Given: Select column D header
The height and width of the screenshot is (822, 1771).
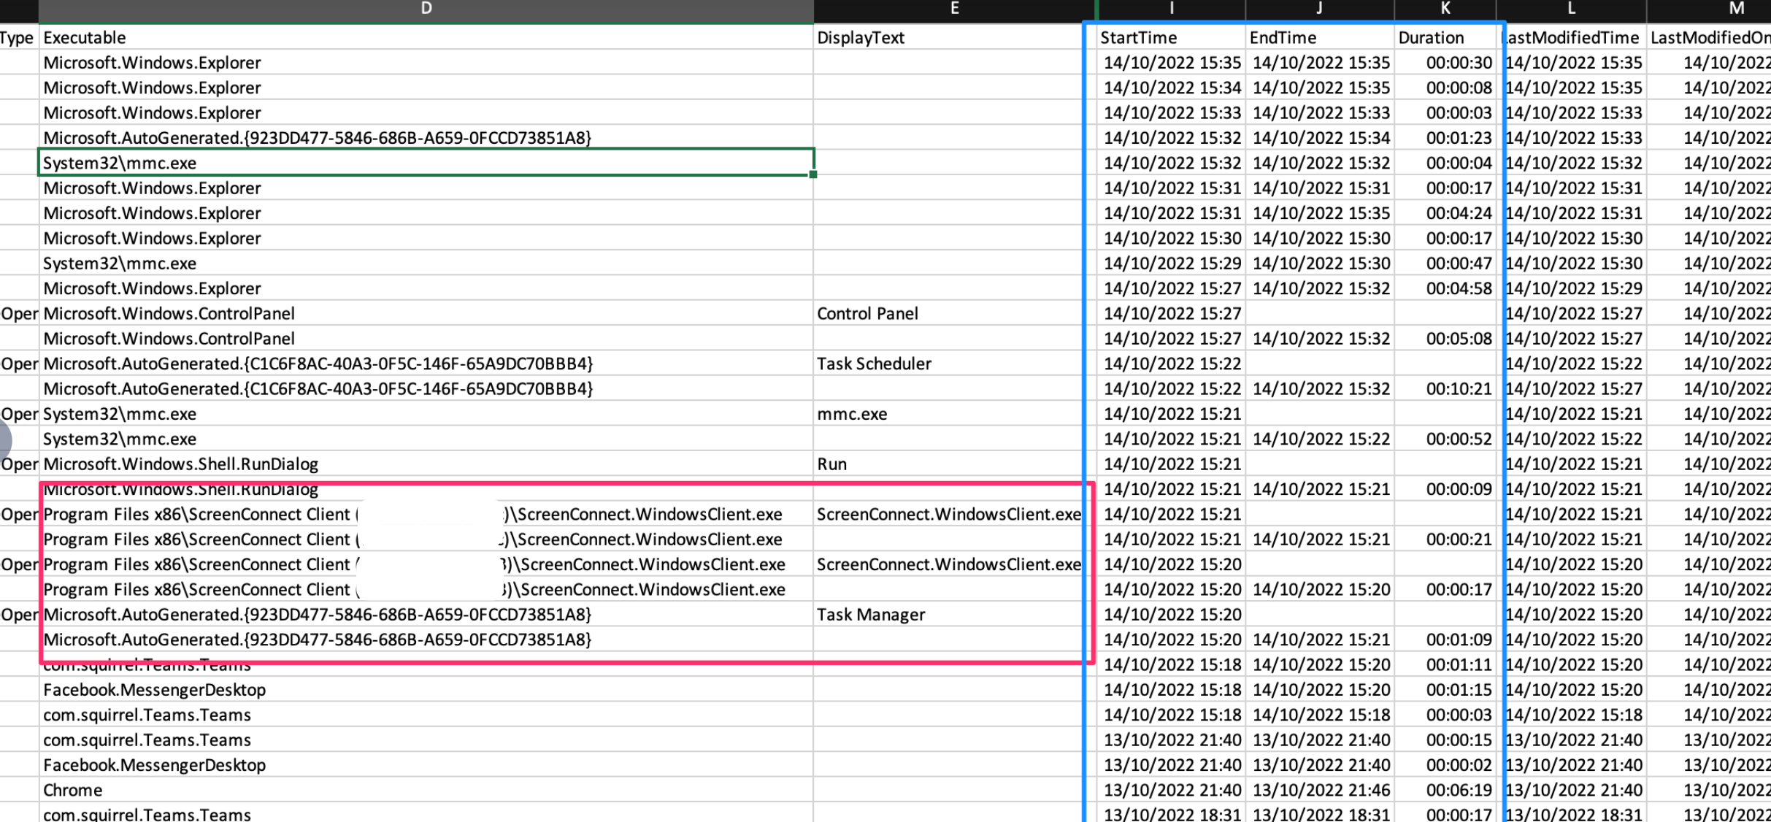Looking at the screenshot, I should [426, 9].
